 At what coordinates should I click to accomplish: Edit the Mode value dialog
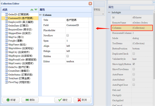click(142, 38)
